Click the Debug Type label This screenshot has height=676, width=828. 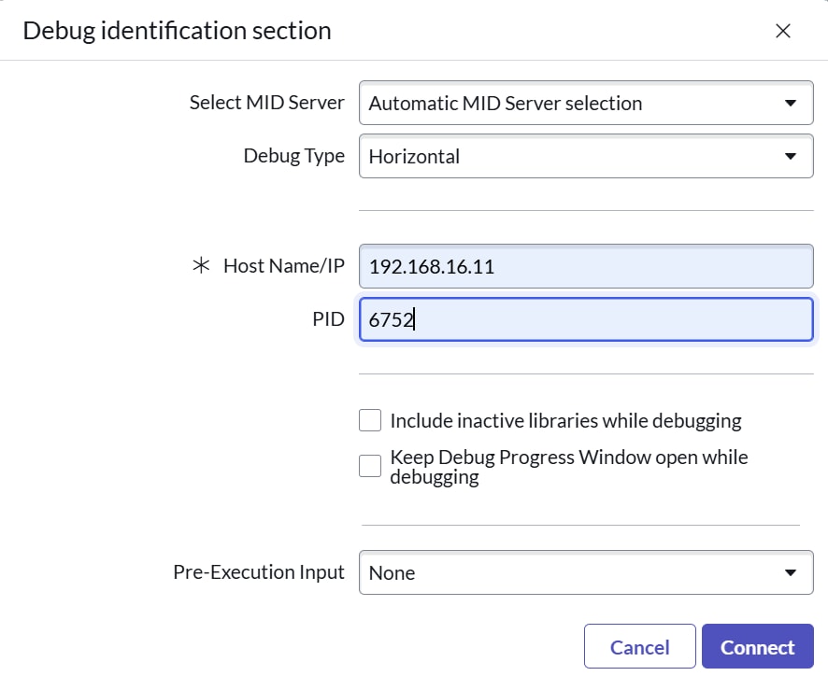pos(294,156)
